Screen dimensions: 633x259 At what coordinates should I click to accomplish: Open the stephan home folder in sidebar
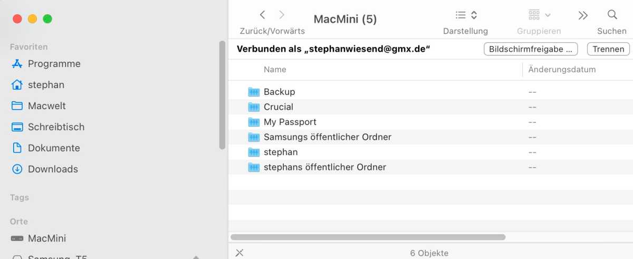(46, 85)
